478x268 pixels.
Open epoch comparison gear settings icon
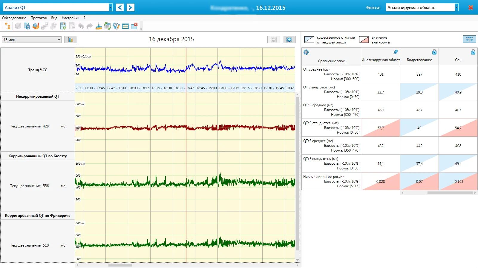point(306,52)
